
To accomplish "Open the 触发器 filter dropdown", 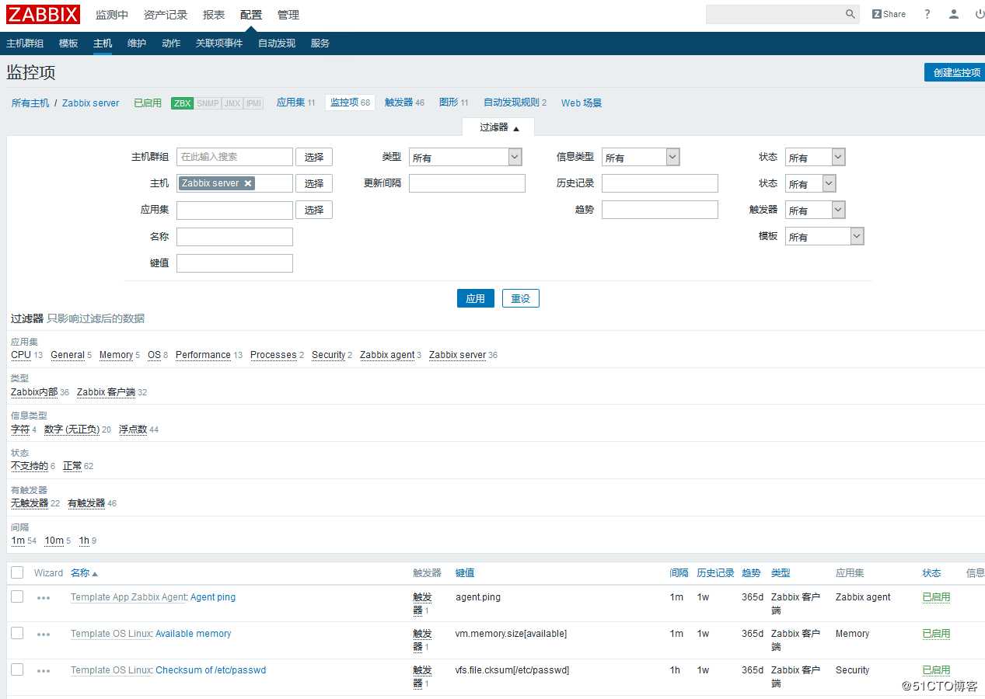I will point(815,210).
